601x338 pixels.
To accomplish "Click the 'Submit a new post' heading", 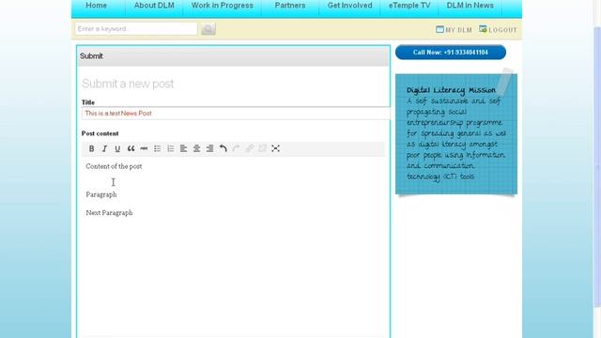I will tap(128, 84).
